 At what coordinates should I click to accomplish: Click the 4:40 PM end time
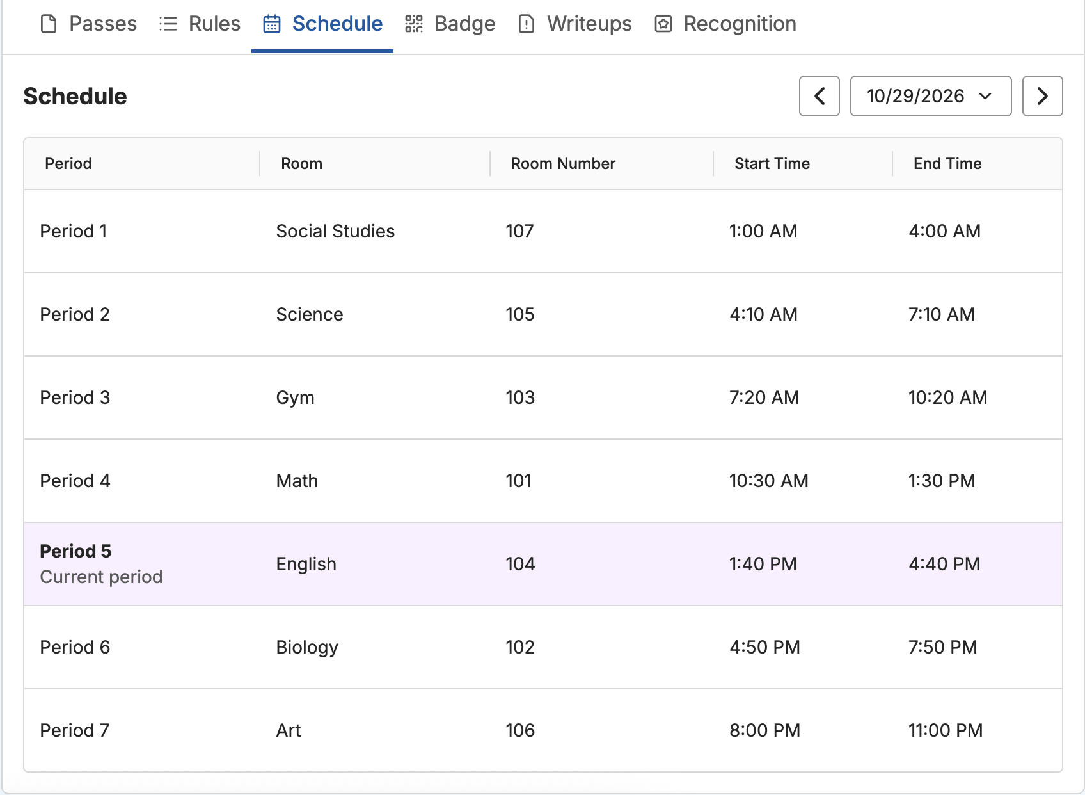[x=944, y=564]
